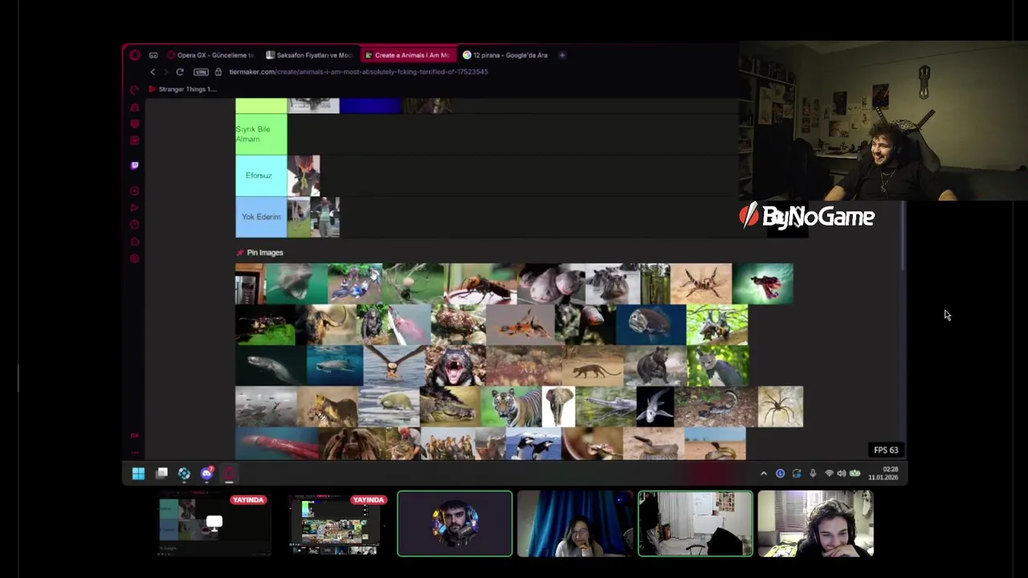Pick the orcas image
This screenshot has width=1028, height=578.
point(532,444)
